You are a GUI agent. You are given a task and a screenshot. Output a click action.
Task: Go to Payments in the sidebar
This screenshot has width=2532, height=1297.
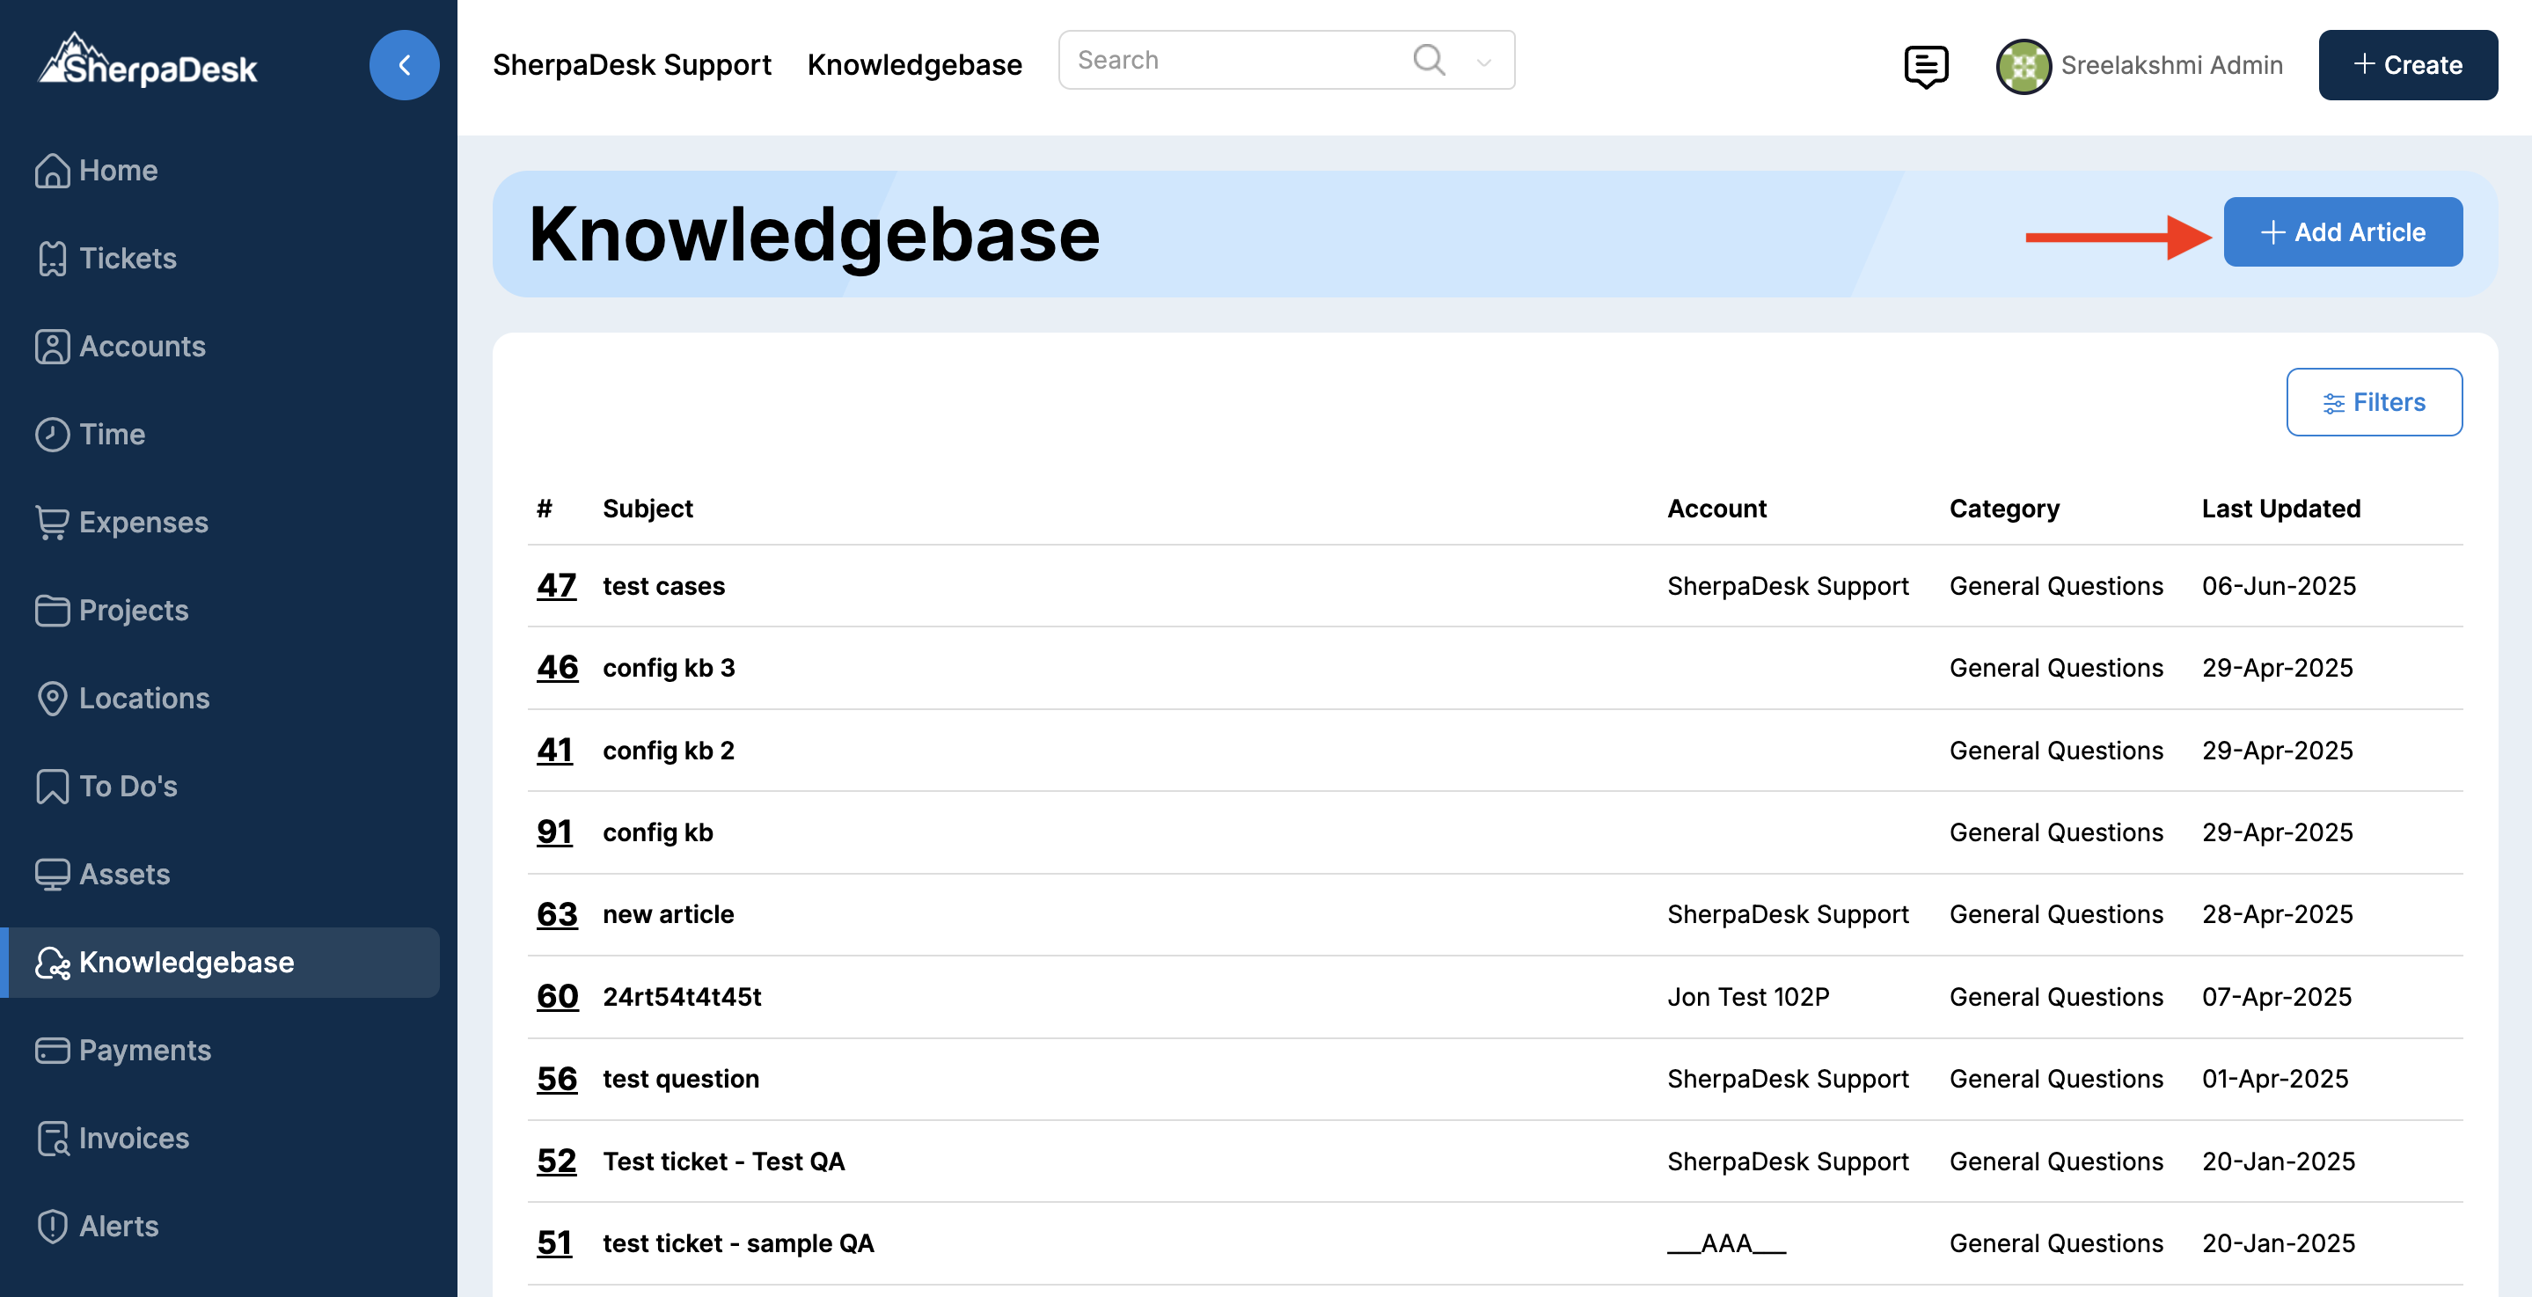pyautogui.click(x=144, y=1051)
